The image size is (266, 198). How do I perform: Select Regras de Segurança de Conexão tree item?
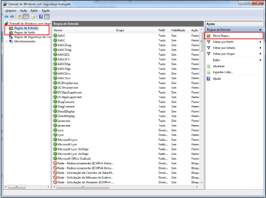[32, 37]
